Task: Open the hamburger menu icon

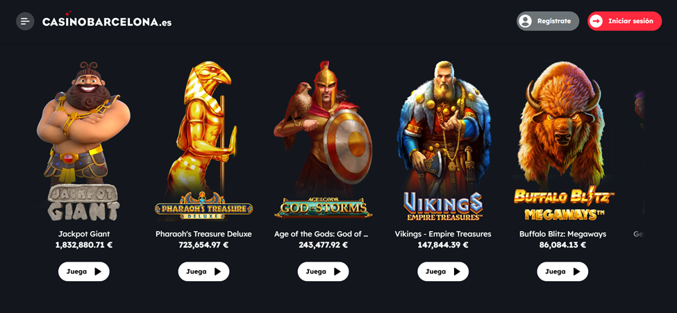Action: coord(25,21)
